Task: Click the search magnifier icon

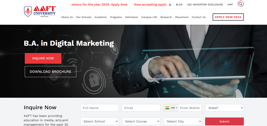Action: pos(241,4)
